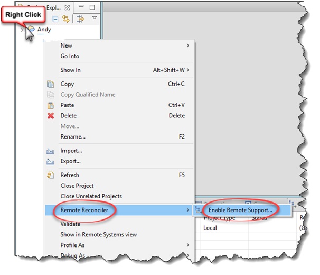Click the Paste clipboard icon

pos(51,105)
